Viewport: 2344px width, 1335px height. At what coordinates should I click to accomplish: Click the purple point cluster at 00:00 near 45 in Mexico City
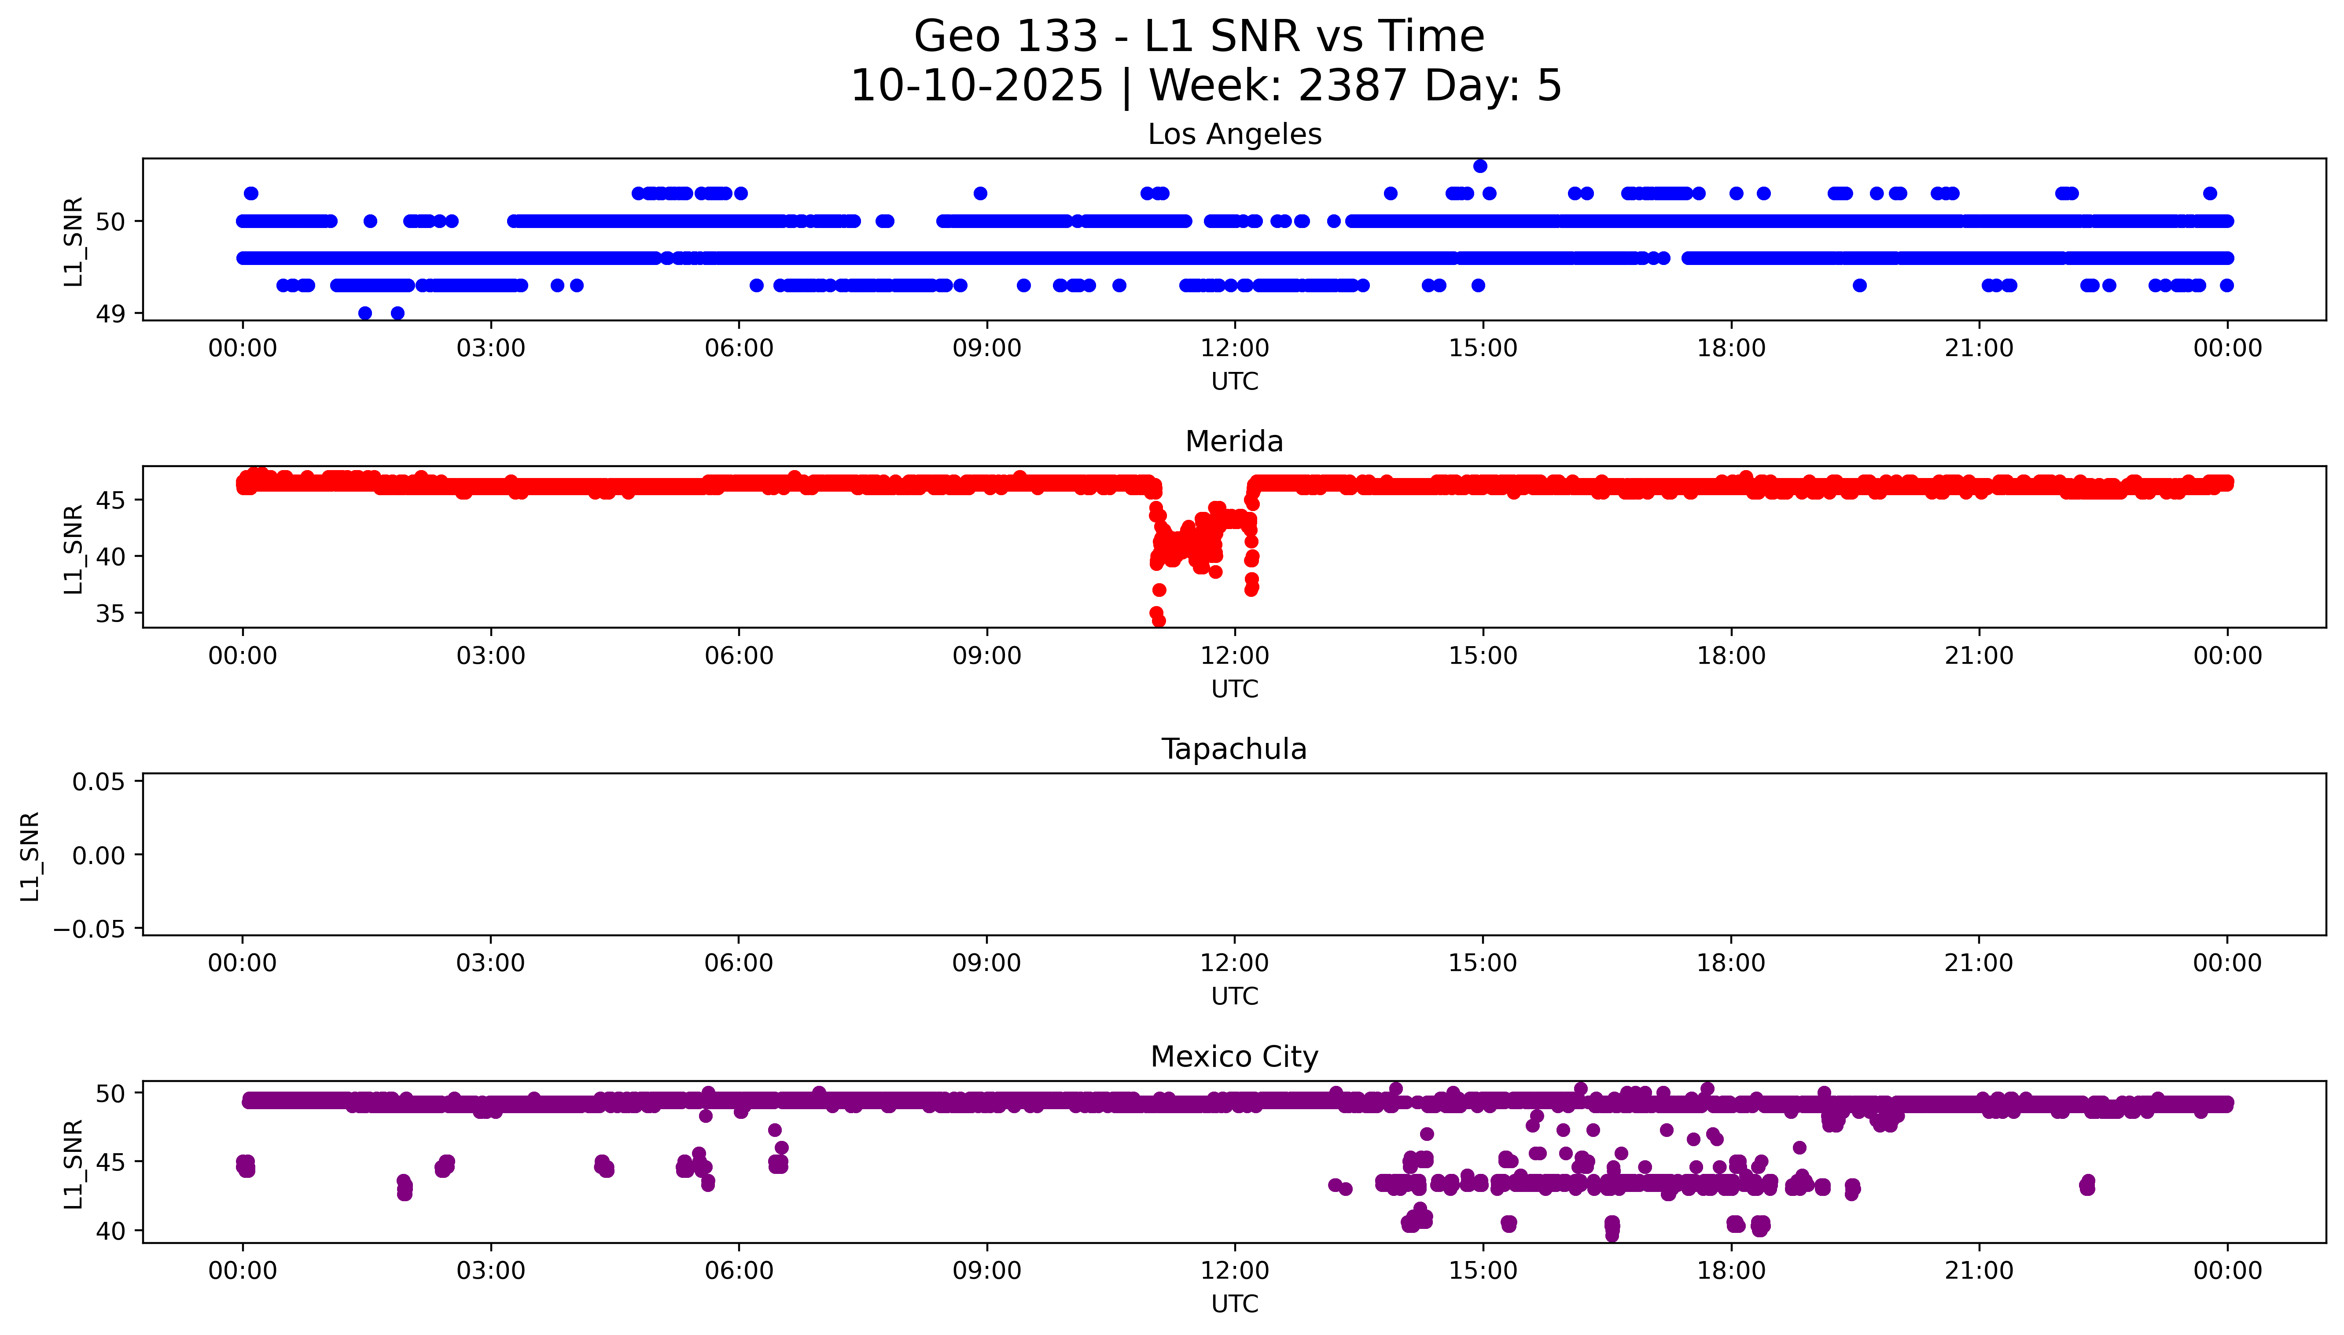245,1166
